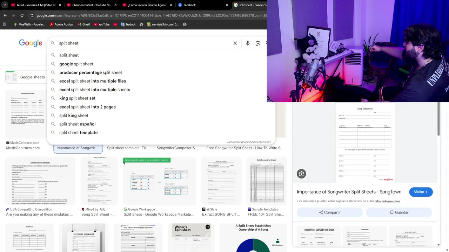The width and height of the screenshot is (449, 252).
Task: Click 'Denunciar predicciones ofensivas' link
Action: tap(249, 142)
